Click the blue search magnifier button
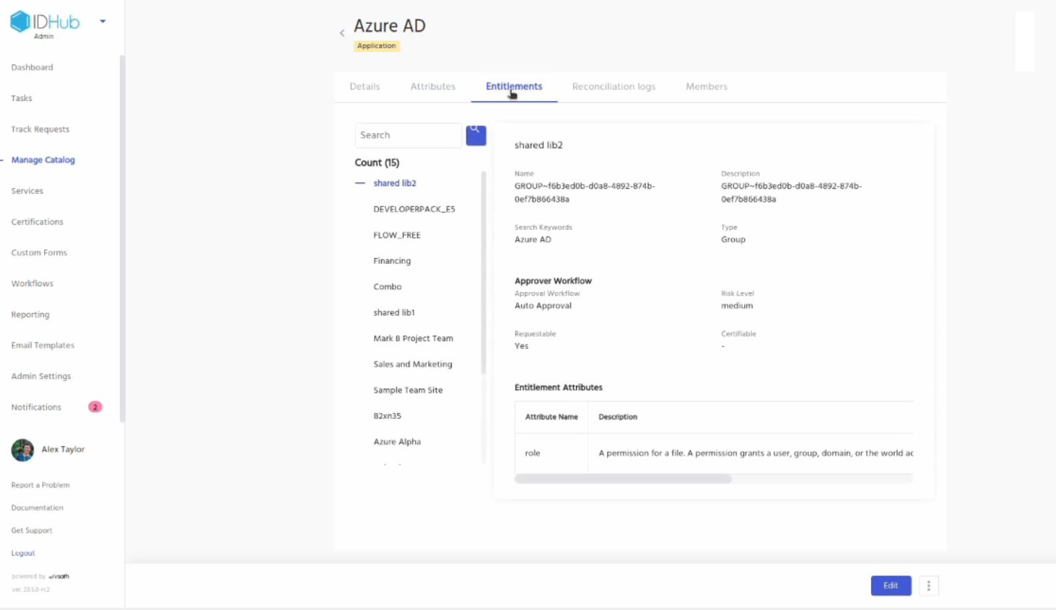This screenshot has width=1056, height=610. 476,135
